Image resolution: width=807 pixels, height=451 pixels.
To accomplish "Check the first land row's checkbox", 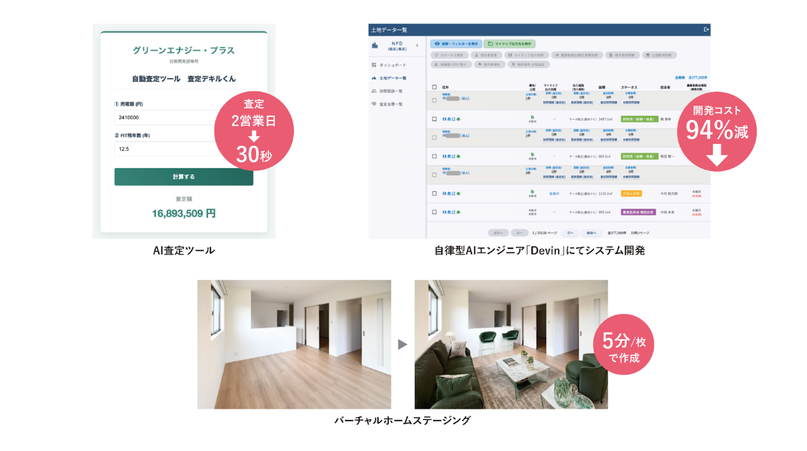I will tap(434, 99).
